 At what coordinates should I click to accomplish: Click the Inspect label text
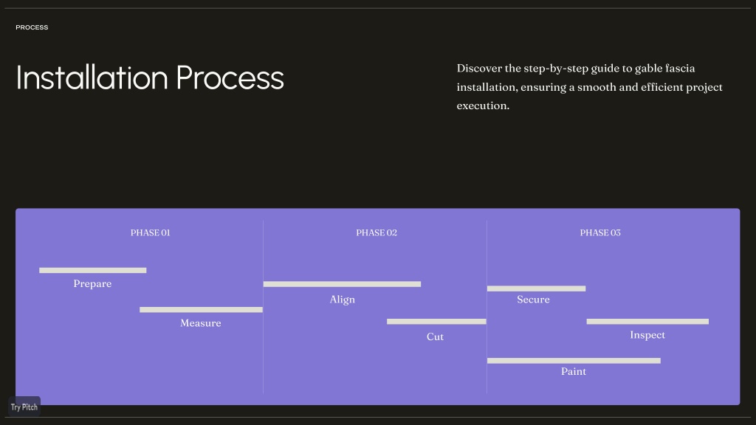(x=647, y=335)
